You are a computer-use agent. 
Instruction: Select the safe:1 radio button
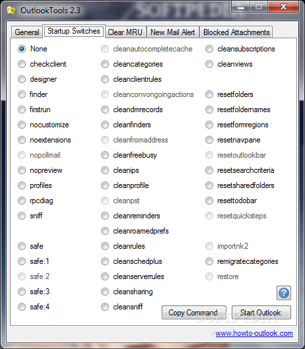pyautogui.click(x=22, y=261)
